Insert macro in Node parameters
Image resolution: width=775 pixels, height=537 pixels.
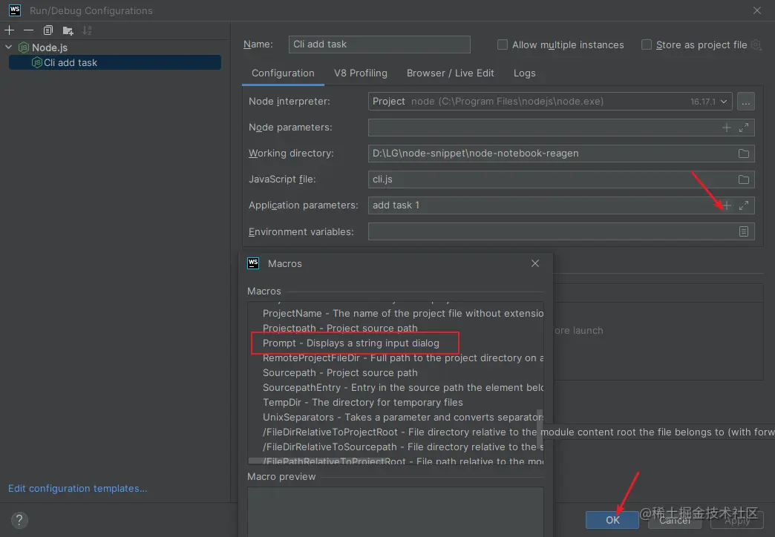tap(726, 128)
